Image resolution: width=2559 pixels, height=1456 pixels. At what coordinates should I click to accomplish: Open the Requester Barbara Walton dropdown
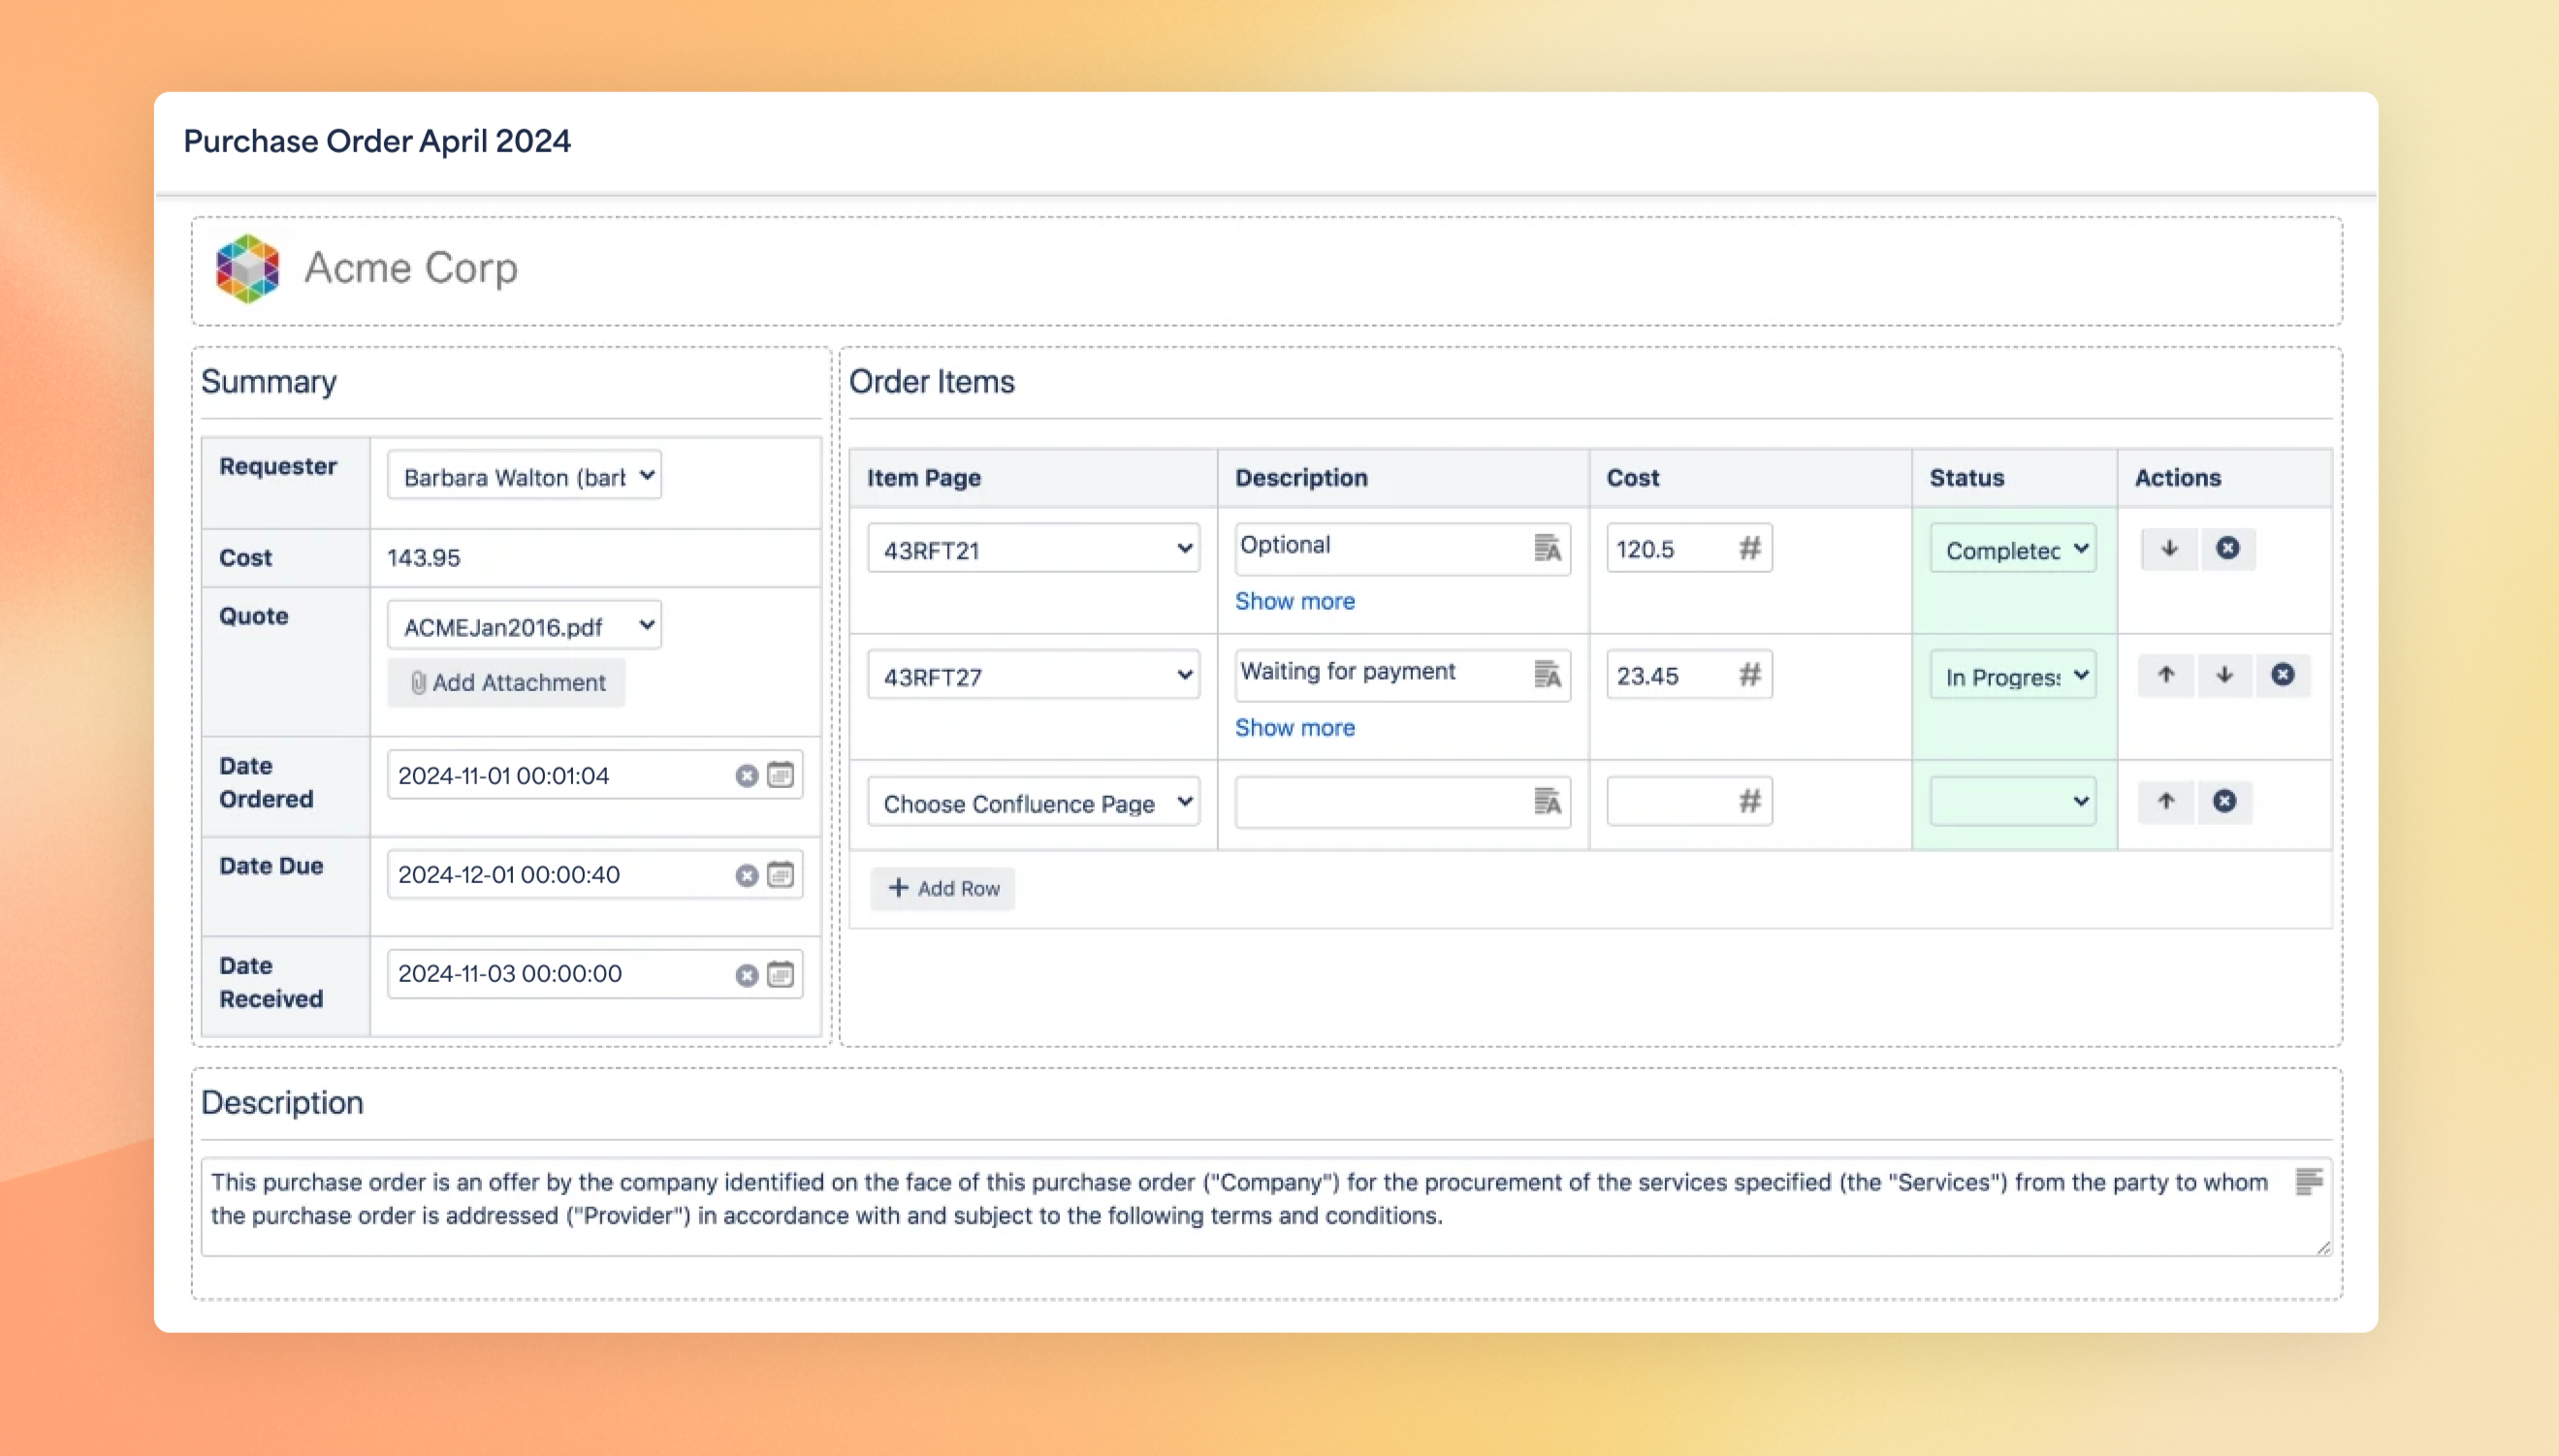524,476
